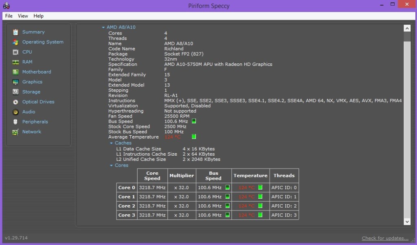
Task: Click Core 0 temperature green indicator
Action: 260,187
